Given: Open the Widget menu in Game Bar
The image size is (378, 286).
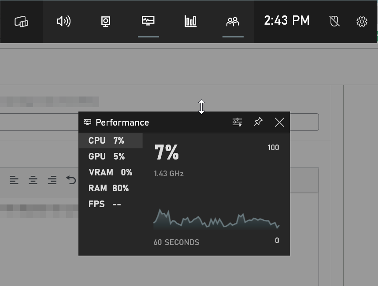Looking at the screenshot, I should pos(21,21).
